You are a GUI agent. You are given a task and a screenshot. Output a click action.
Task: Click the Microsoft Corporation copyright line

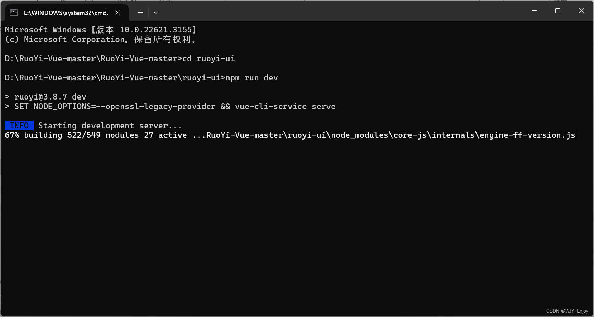click(100, 39)
